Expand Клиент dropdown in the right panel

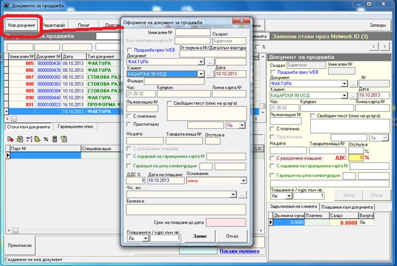[344, 95]
